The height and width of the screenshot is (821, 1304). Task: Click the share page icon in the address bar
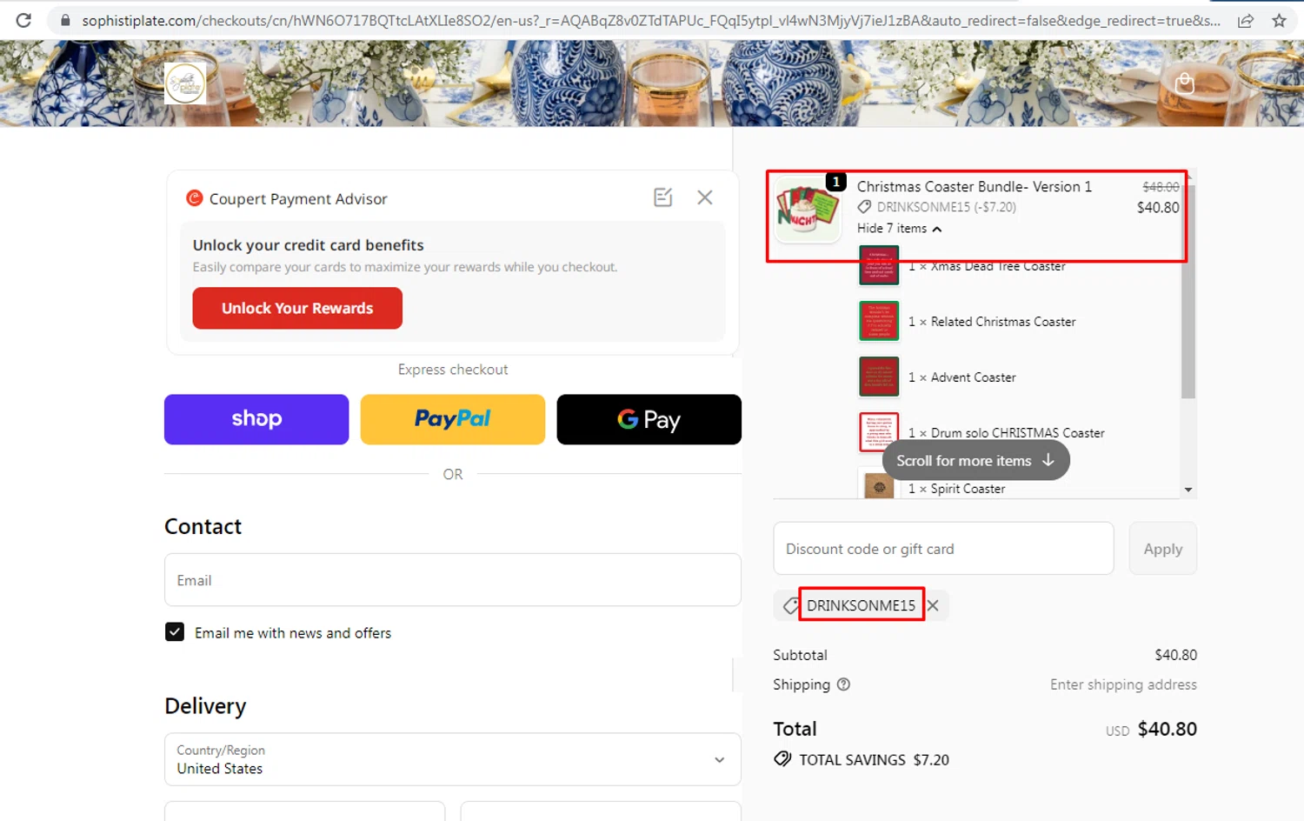[1246, 20]
